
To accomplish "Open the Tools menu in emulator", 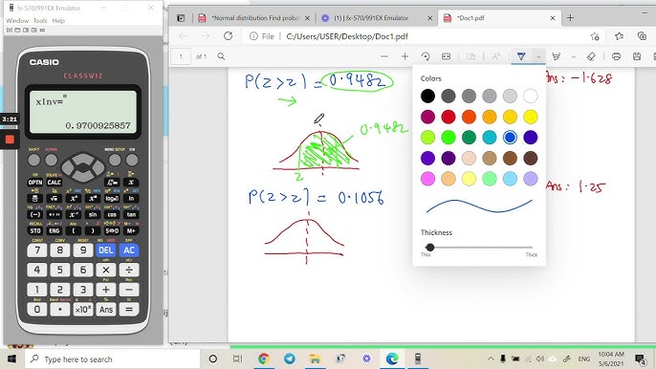I will coord(40,20).
